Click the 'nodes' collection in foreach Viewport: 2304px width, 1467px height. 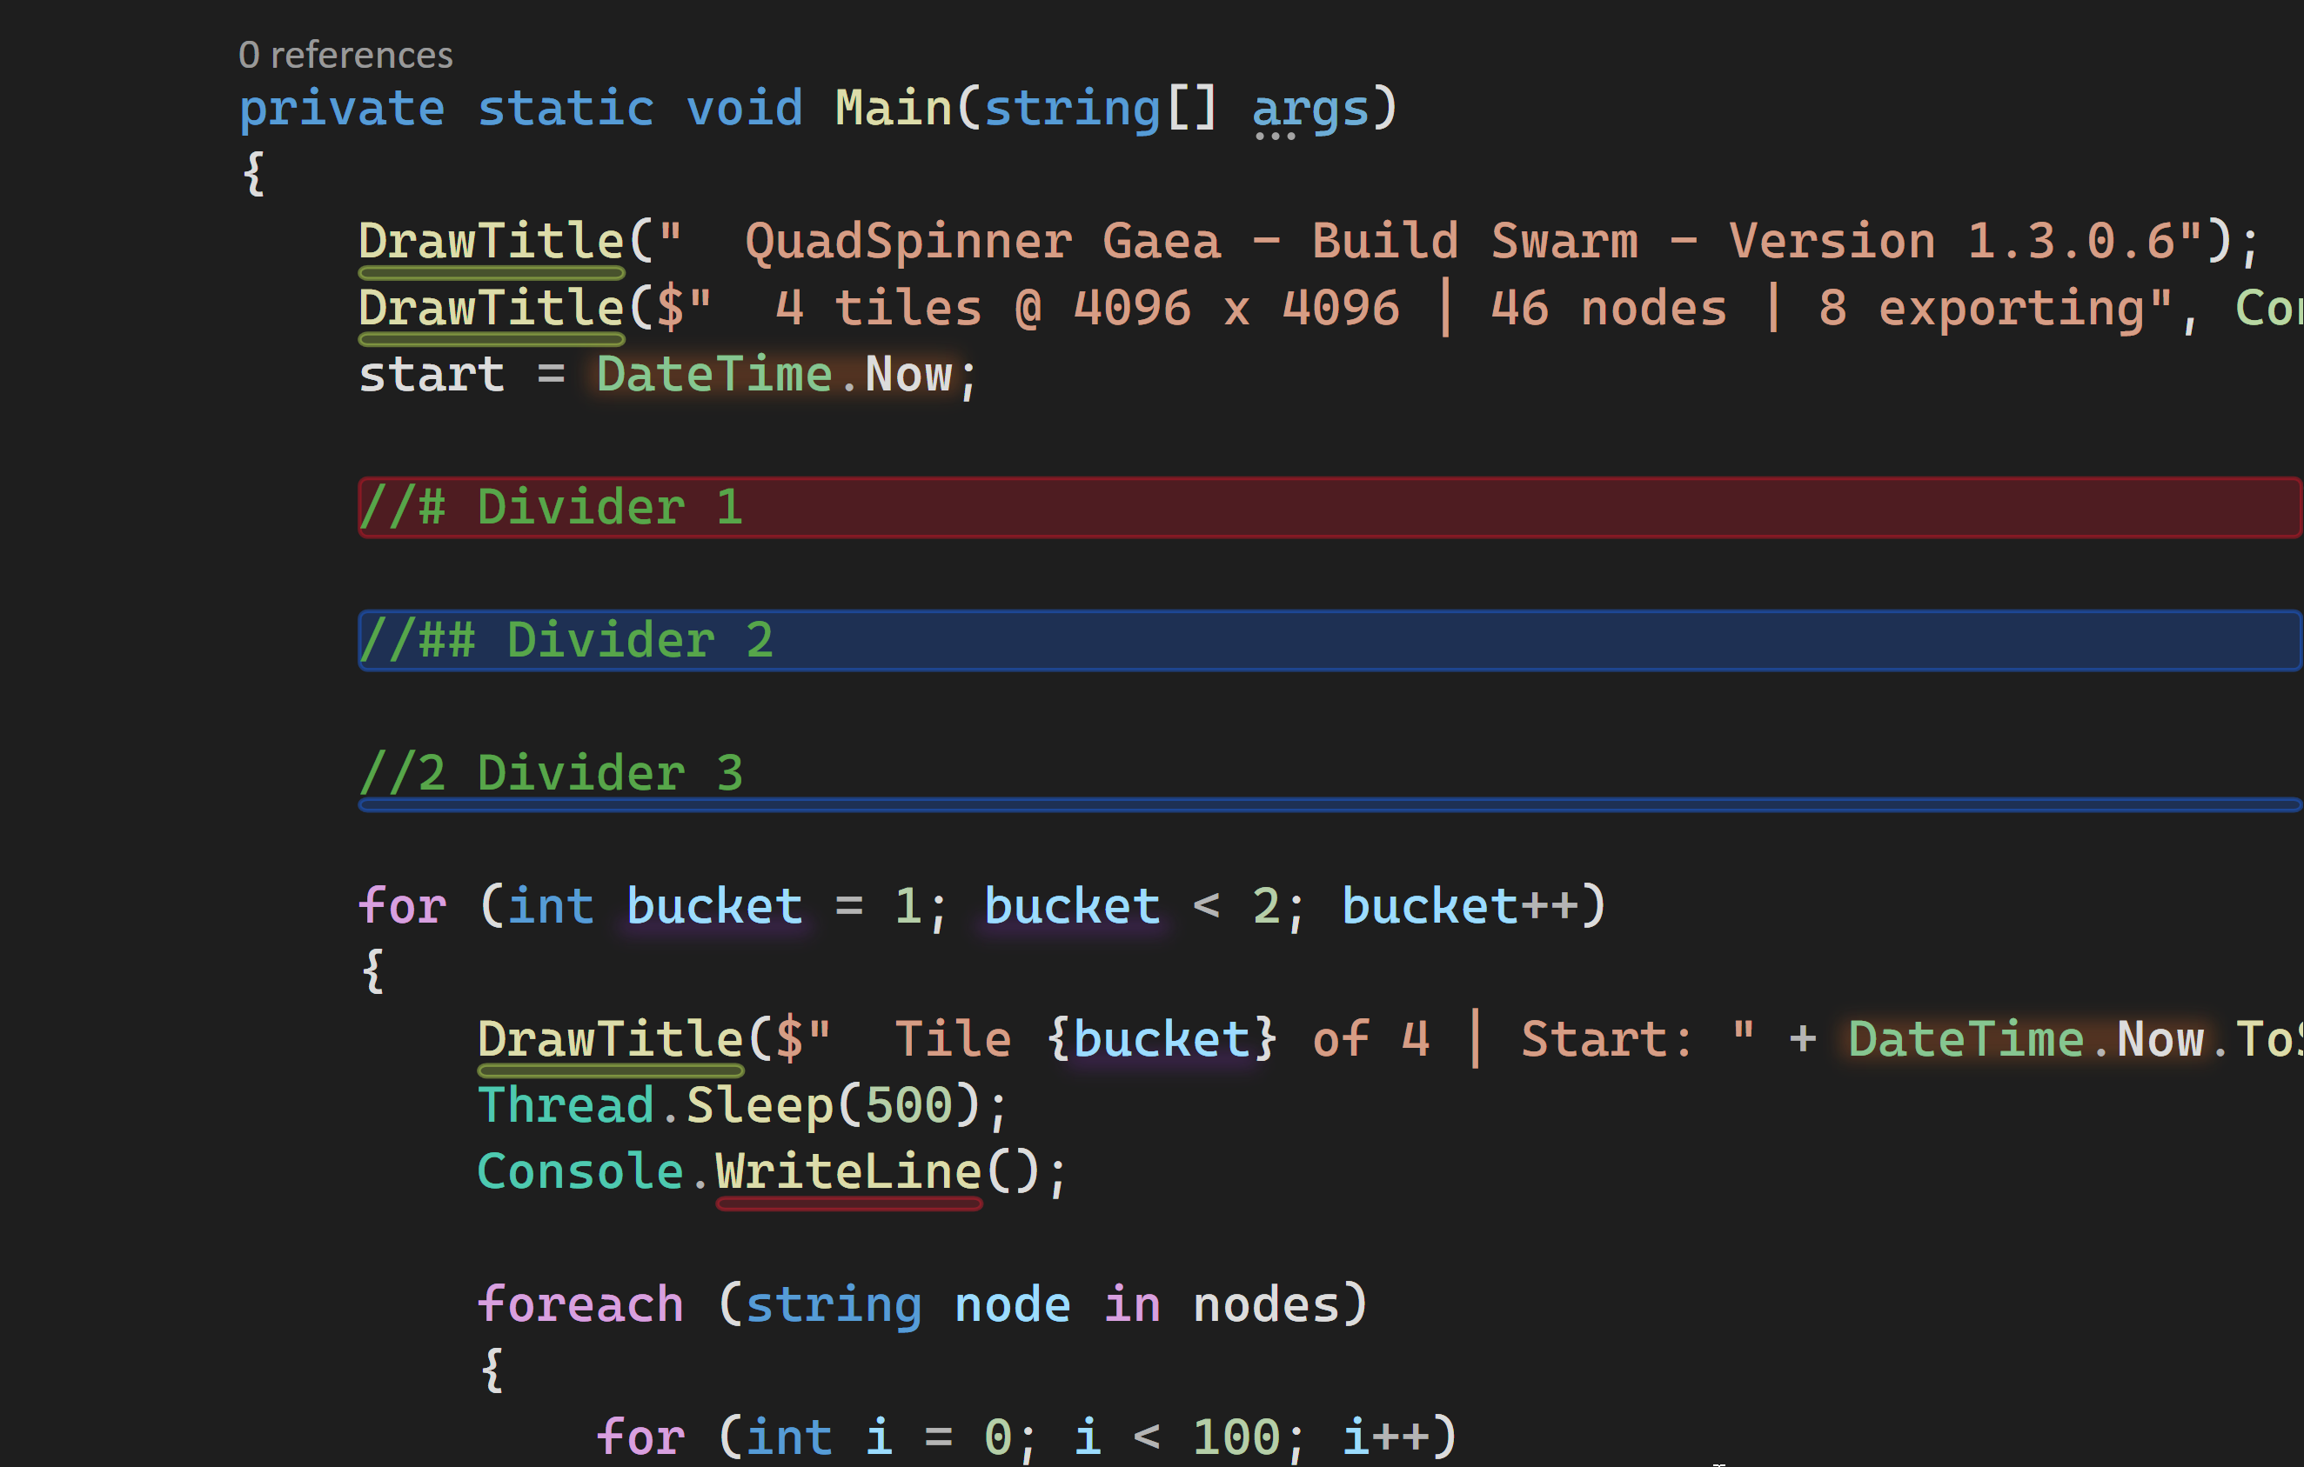1266,1304
